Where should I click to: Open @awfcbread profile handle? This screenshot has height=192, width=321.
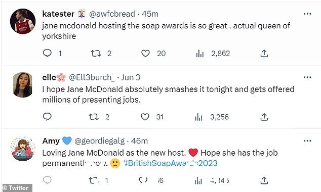112,14
